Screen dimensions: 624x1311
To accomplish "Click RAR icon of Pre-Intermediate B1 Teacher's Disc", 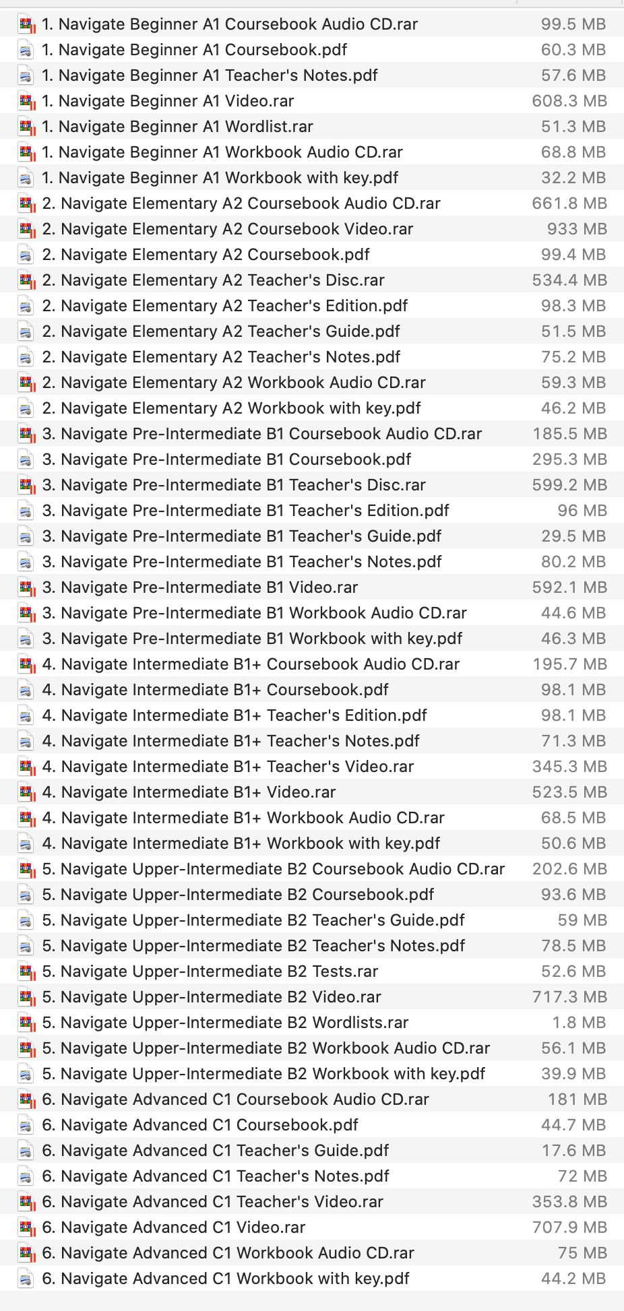I will 26,486.
